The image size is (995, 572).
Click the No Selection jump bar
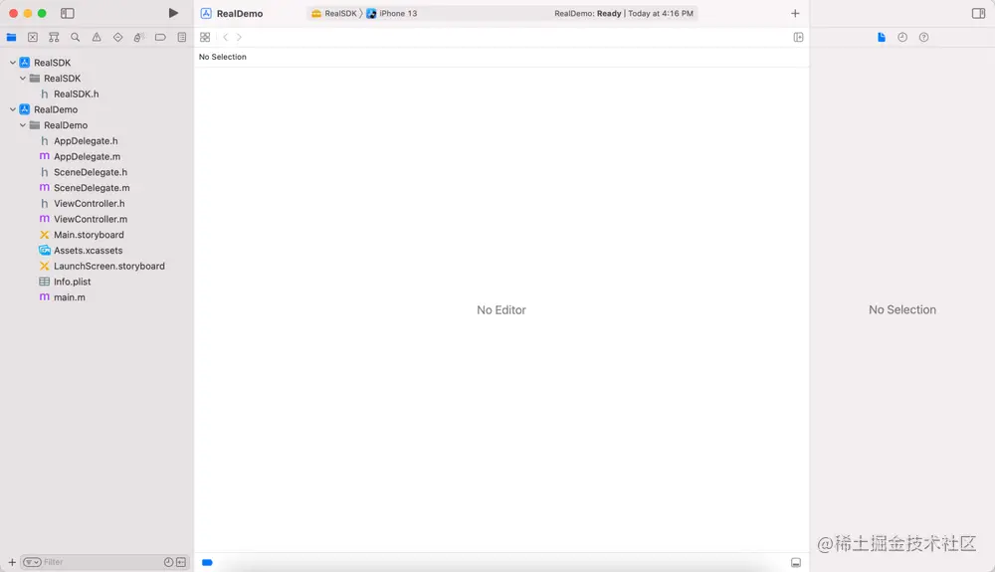point(223,57)
